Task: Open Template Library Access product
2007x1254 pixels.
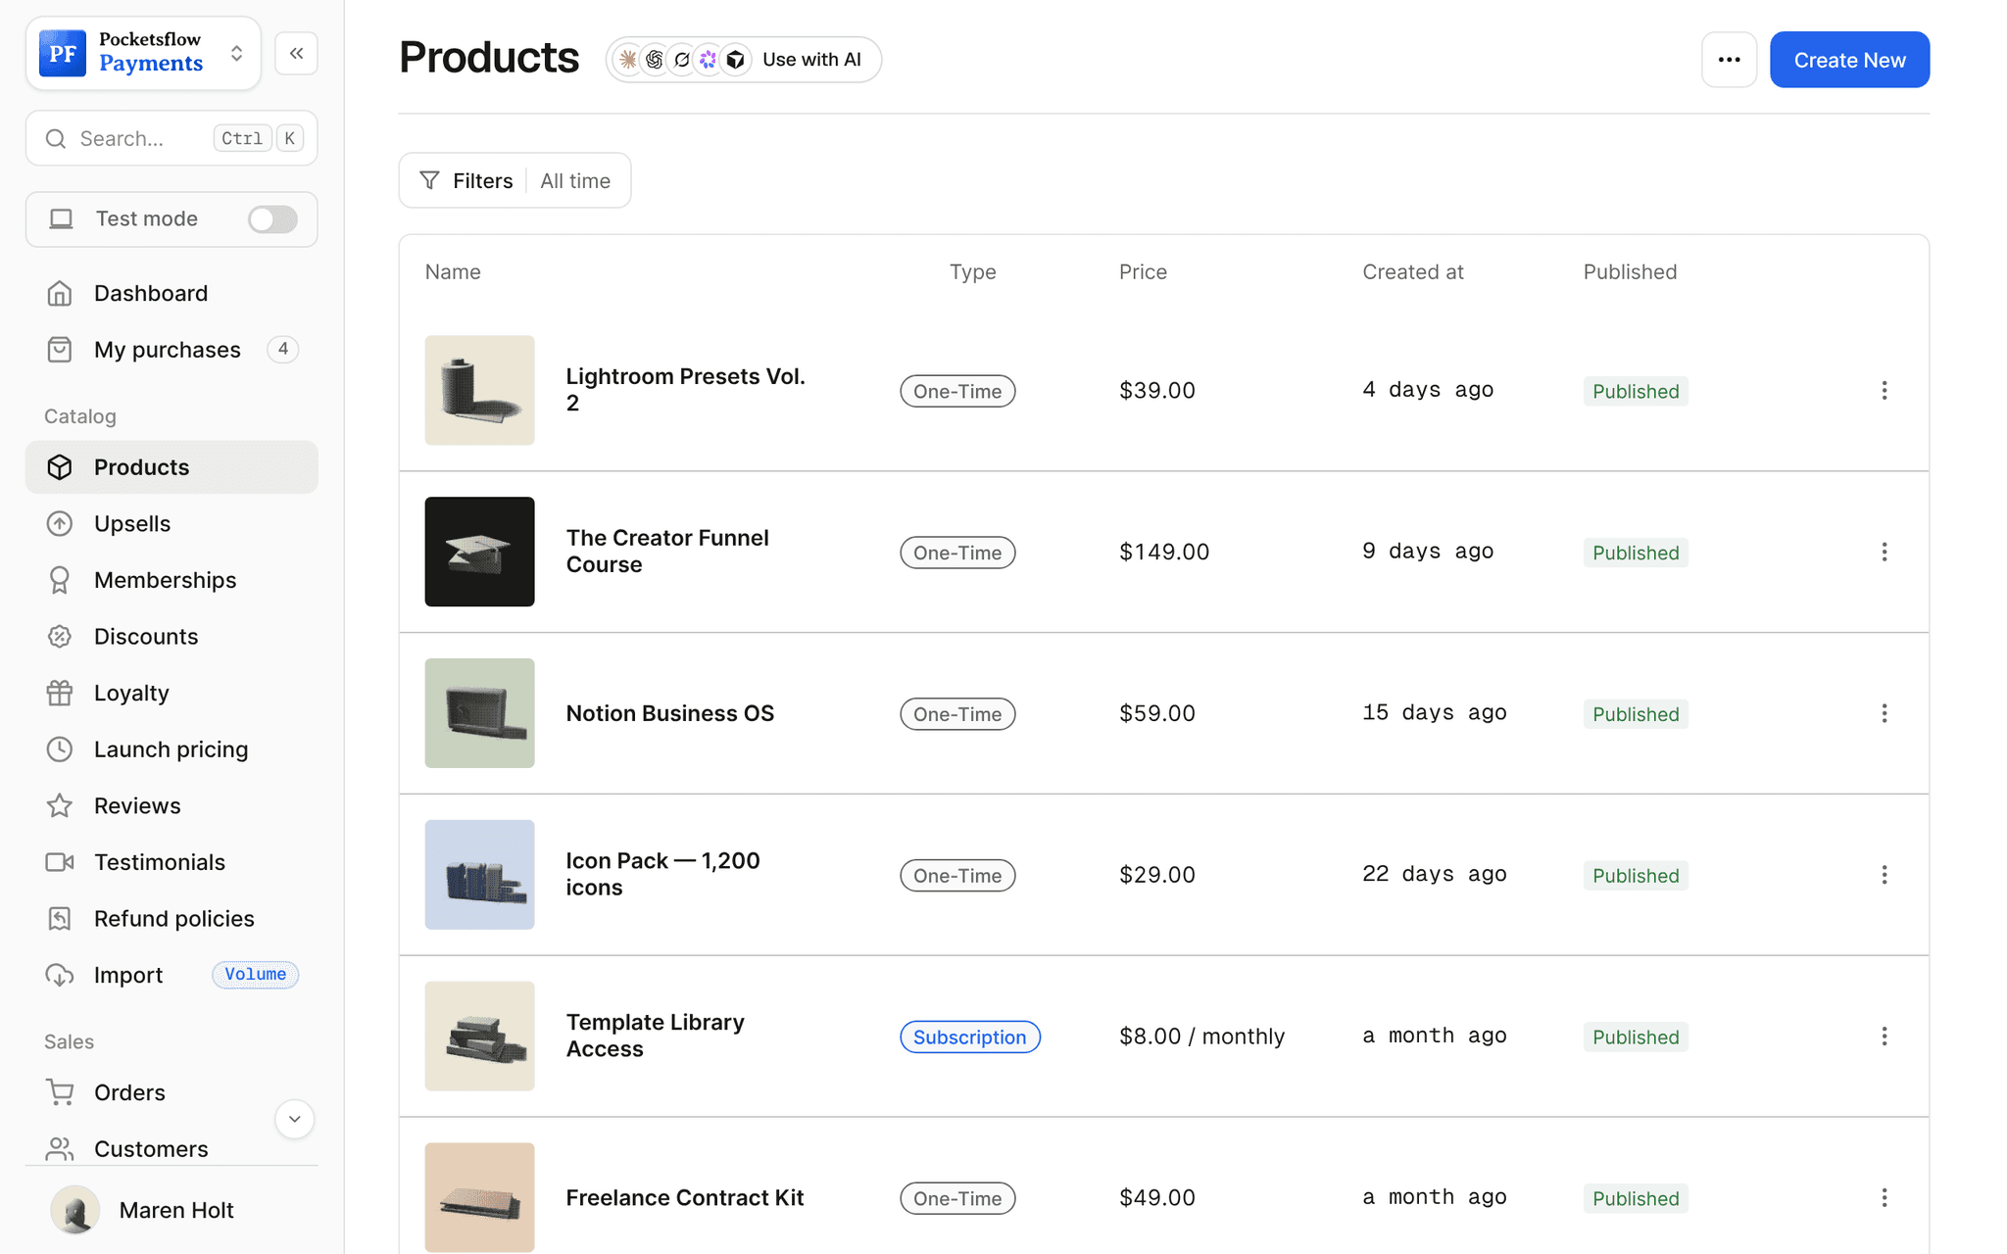Action: (656, 1036)
